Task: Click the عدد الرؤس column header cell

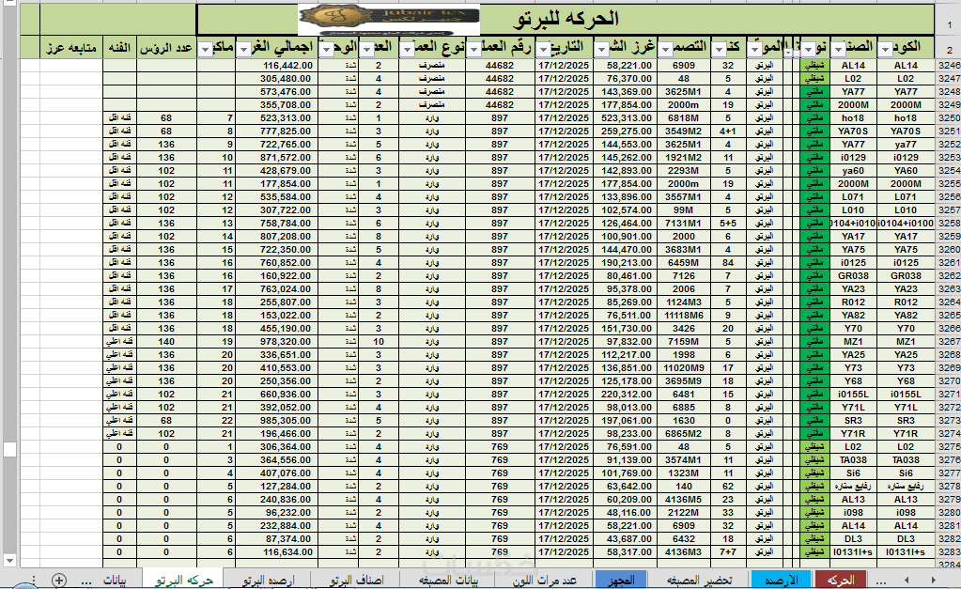Action: point(166,47)
